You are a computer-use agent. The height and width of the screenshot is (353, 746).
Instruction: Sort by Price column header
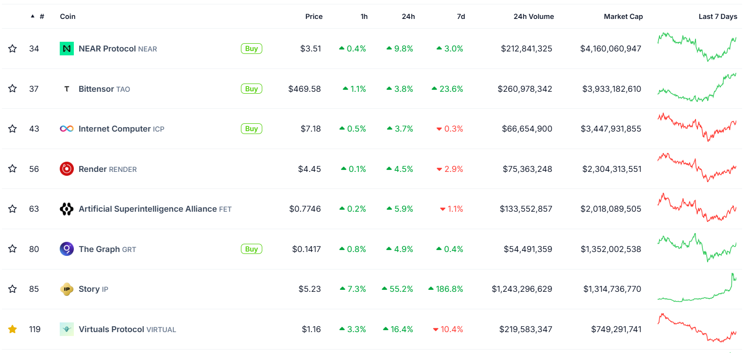(314, 17)
